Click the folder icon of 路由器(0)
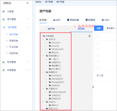This screenshot has height=111, width=117. (x=50, y=65)
